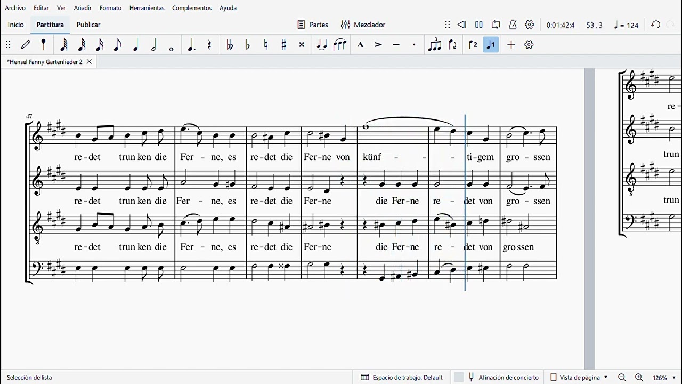Toggle the augmentation dot
The height and width of the screenshot is (384, 682).
pos(191,45)
